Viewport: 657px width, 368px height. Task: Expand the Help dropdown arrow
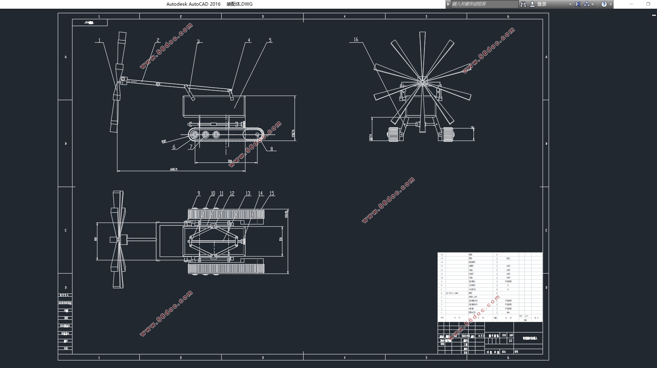coord(611,5)
